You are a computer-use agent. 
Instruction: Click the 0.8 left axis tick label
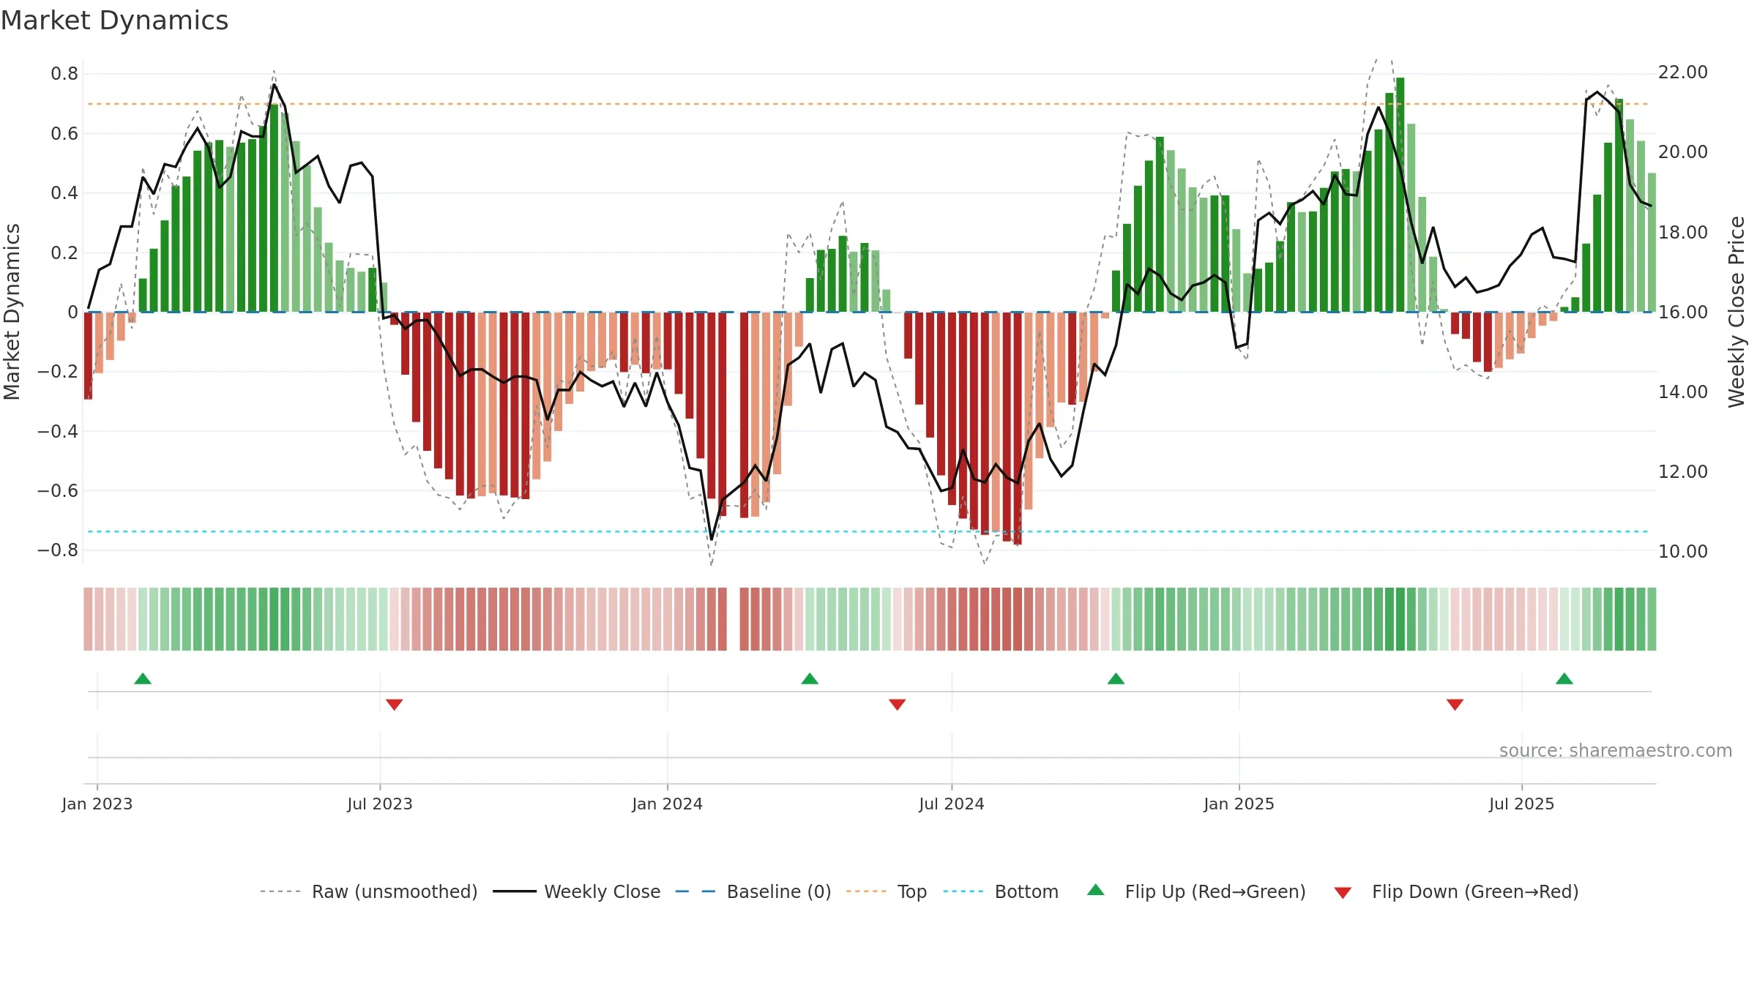(x=64, y=74)
